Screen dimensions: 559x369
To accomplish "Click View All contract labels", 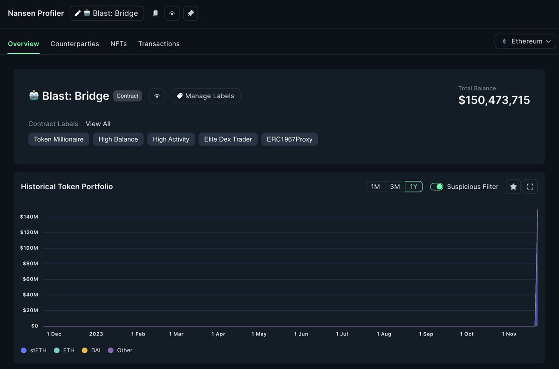I will [x=98, y=124].
